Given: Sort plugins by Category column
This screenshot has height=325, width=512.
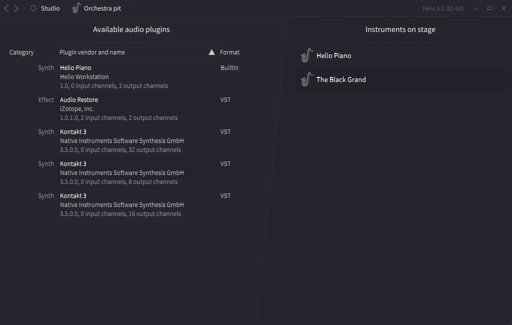Looking at the screenshot, I should click(x=21, y=52).
